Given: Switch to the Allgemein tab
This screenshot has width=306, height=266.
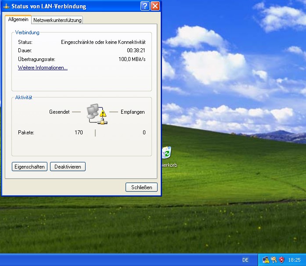Looking at the screenshot, I should (x=18, y=19).
